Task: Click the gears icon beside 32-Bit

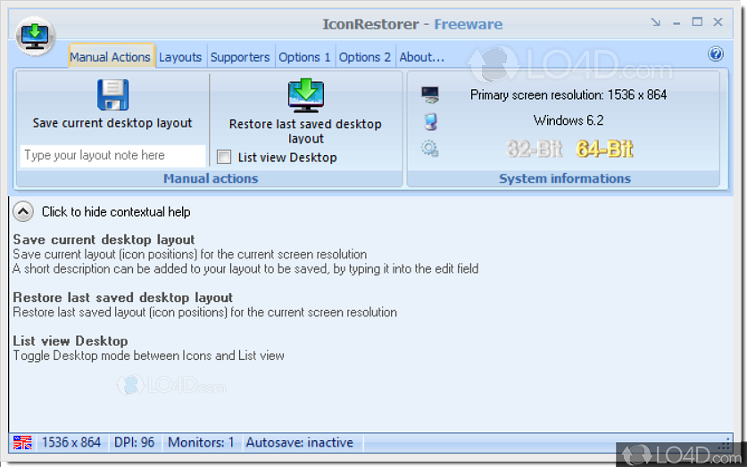Action: [429, 149]
